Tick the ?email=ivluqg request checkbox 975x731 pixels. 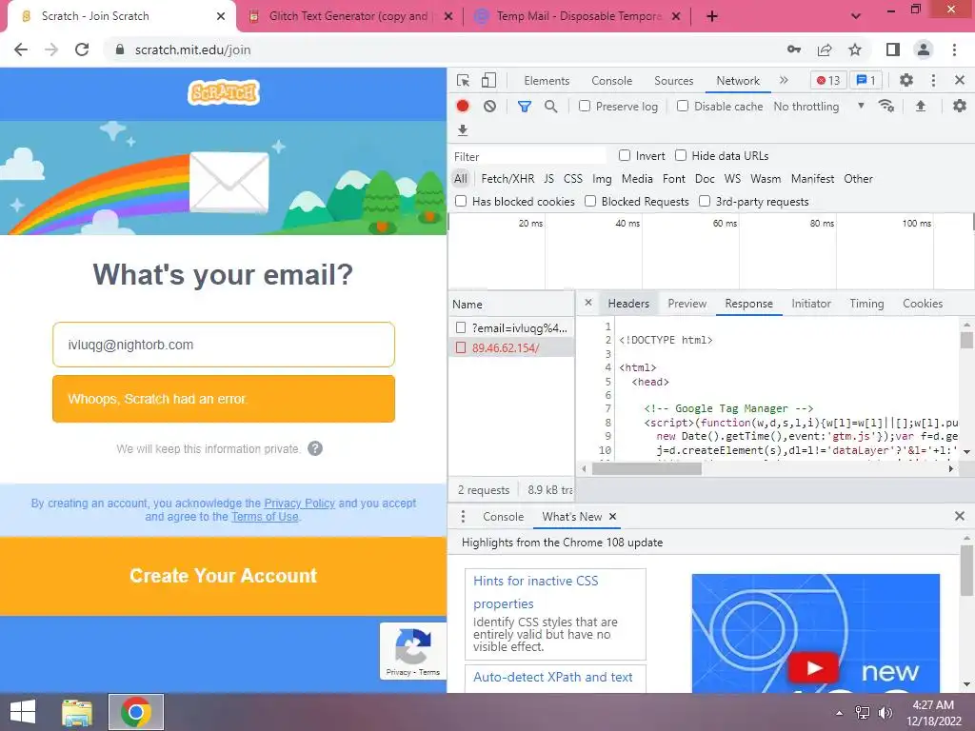461,327
